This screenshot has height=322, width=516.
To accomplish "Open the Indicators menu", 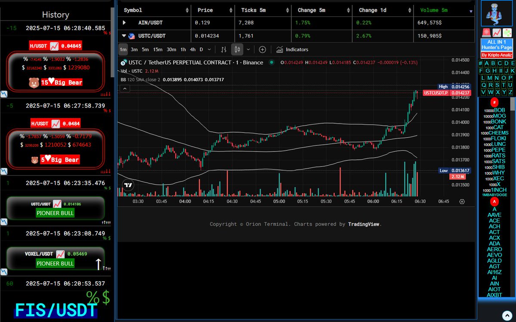I will click(x=292, y=49).
